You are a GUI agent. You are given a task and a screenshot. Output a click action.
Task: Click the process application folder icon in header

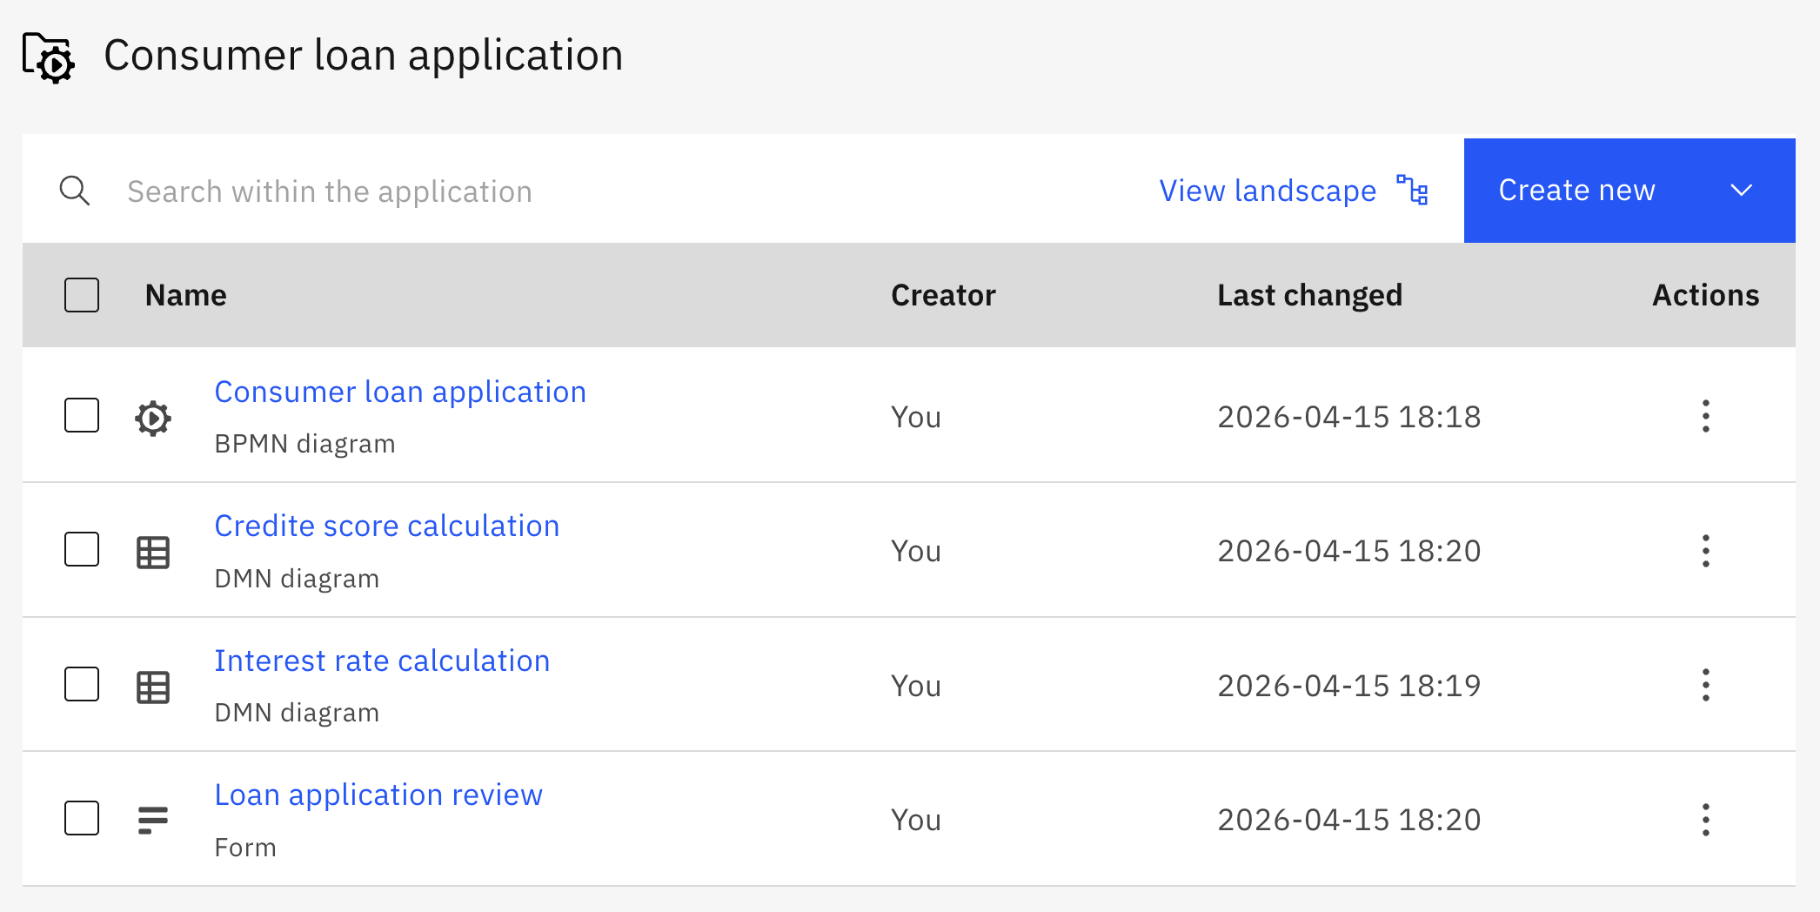(x=49, y=57)
